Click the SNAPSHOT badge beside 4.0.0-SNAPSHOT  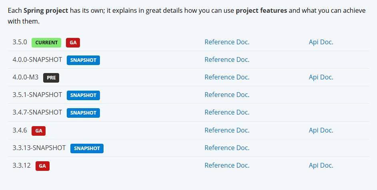point(84,60)
